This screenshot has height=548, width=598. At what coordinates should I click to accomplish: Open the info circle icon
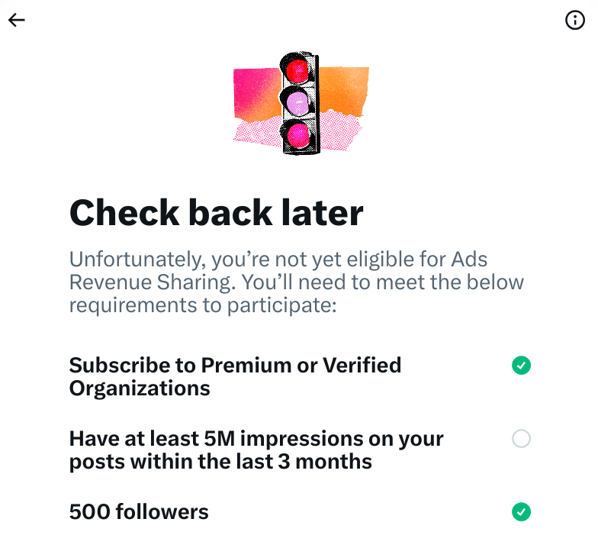(575, 20)
